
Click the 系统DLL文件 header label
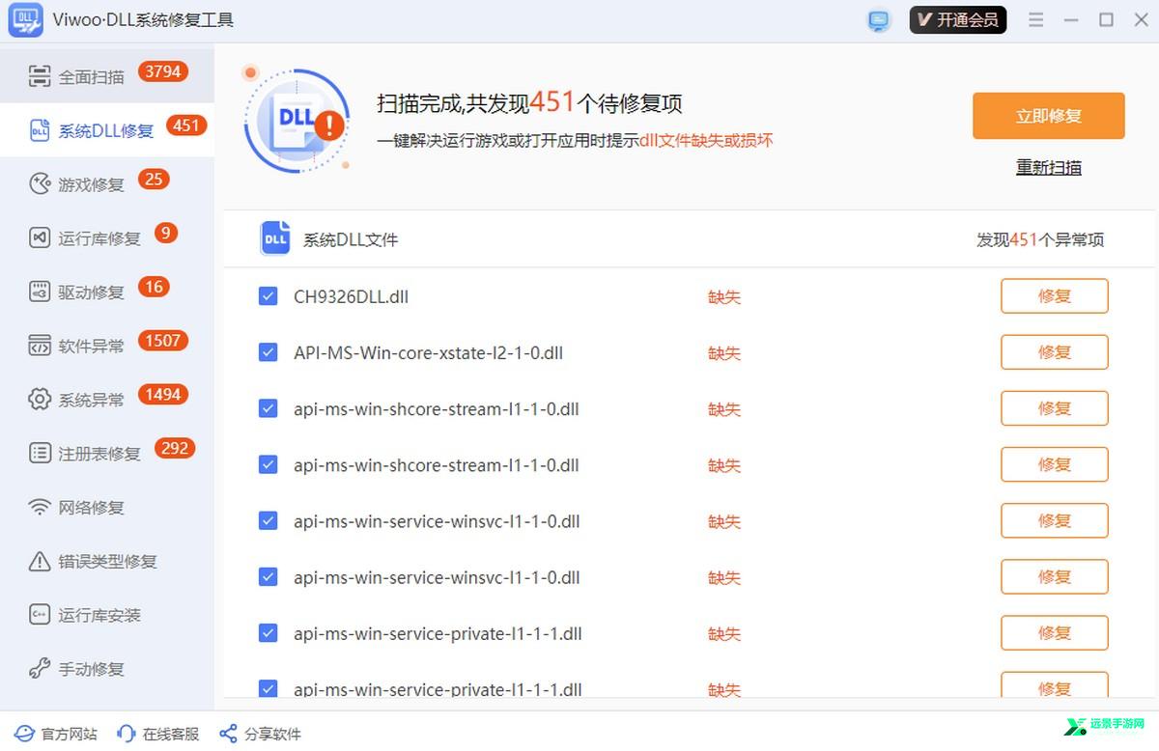point(351,239)
